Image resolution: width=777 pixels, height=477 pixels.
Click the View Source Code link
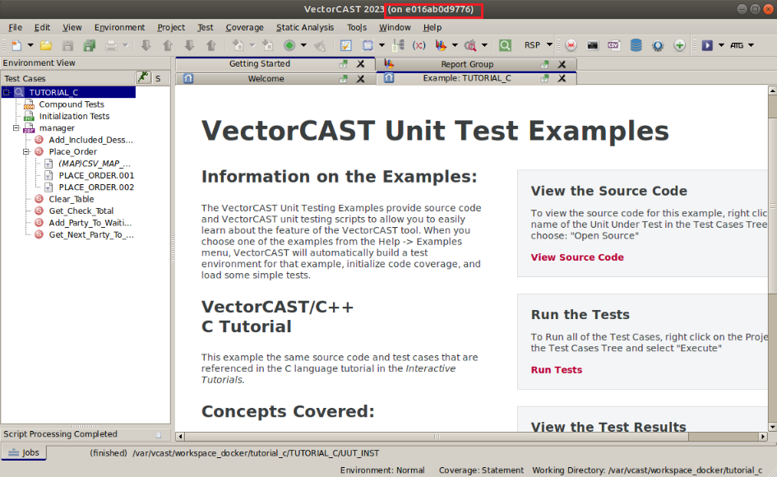pyautogui.click(x=577, y=257)
